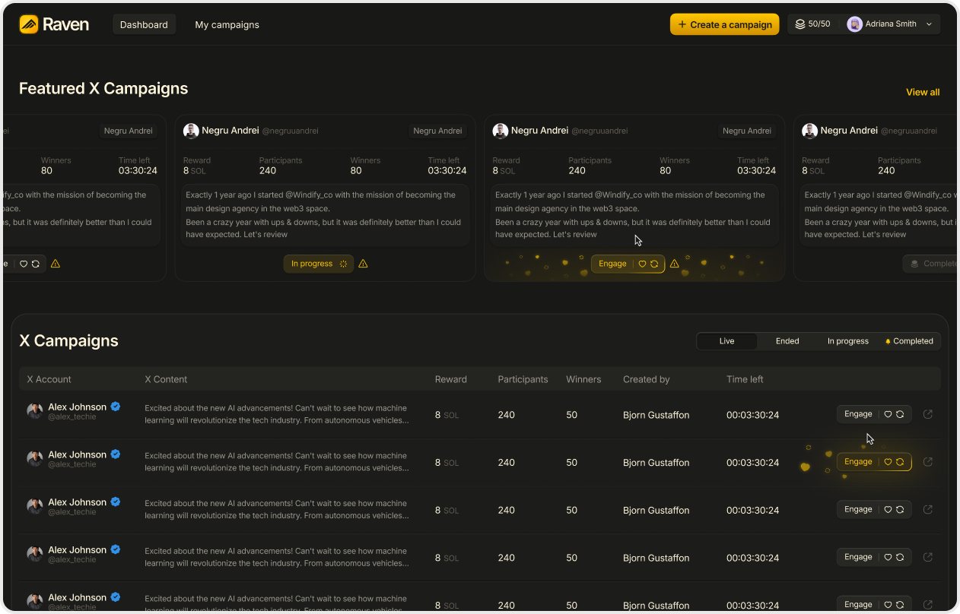Click the glowing Engage button on the featured card
Image resolution: width=960 pixels, height=614 pixels.
coord(628,264)
